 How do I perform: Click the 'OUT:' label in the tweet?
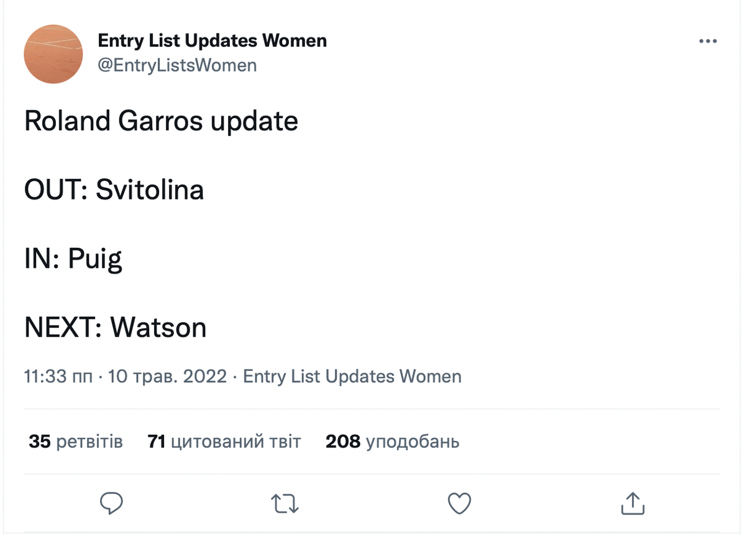click(x=56, y=190)
